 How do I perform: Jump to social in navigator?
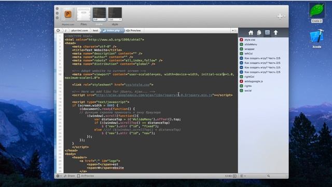point(248,90)
